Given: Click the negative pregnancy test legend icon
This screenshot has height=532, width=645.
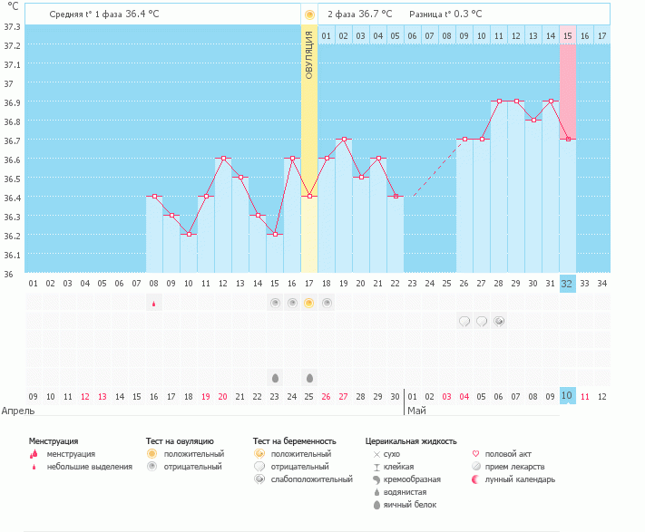Looking at the screenshot, I should 259,467.
